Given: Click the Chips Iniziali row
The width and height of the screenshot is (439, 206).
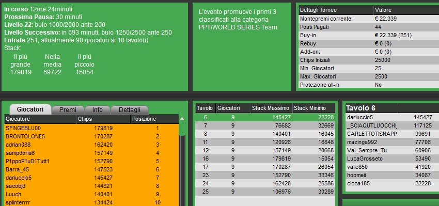Looking at the screenshot, I should [x=369, y=60].
